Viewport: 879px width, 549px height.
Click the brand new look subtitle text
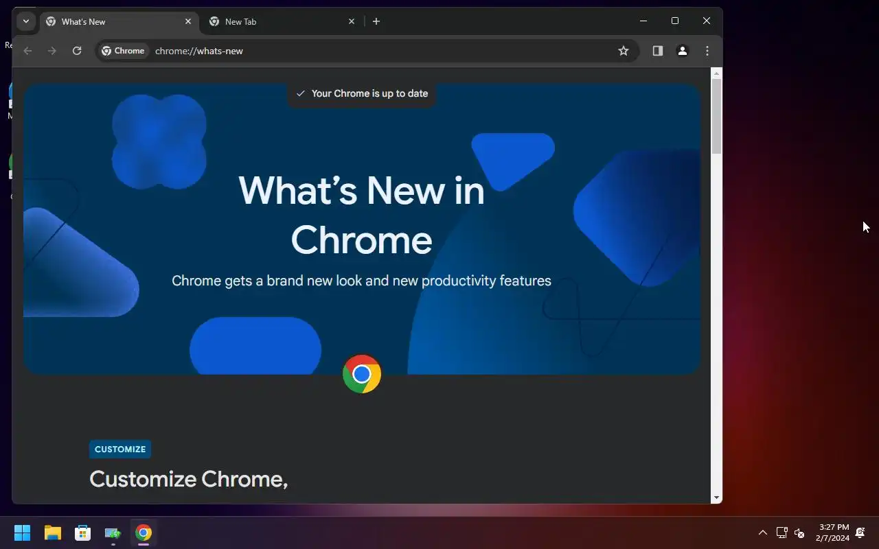(362, 281)
